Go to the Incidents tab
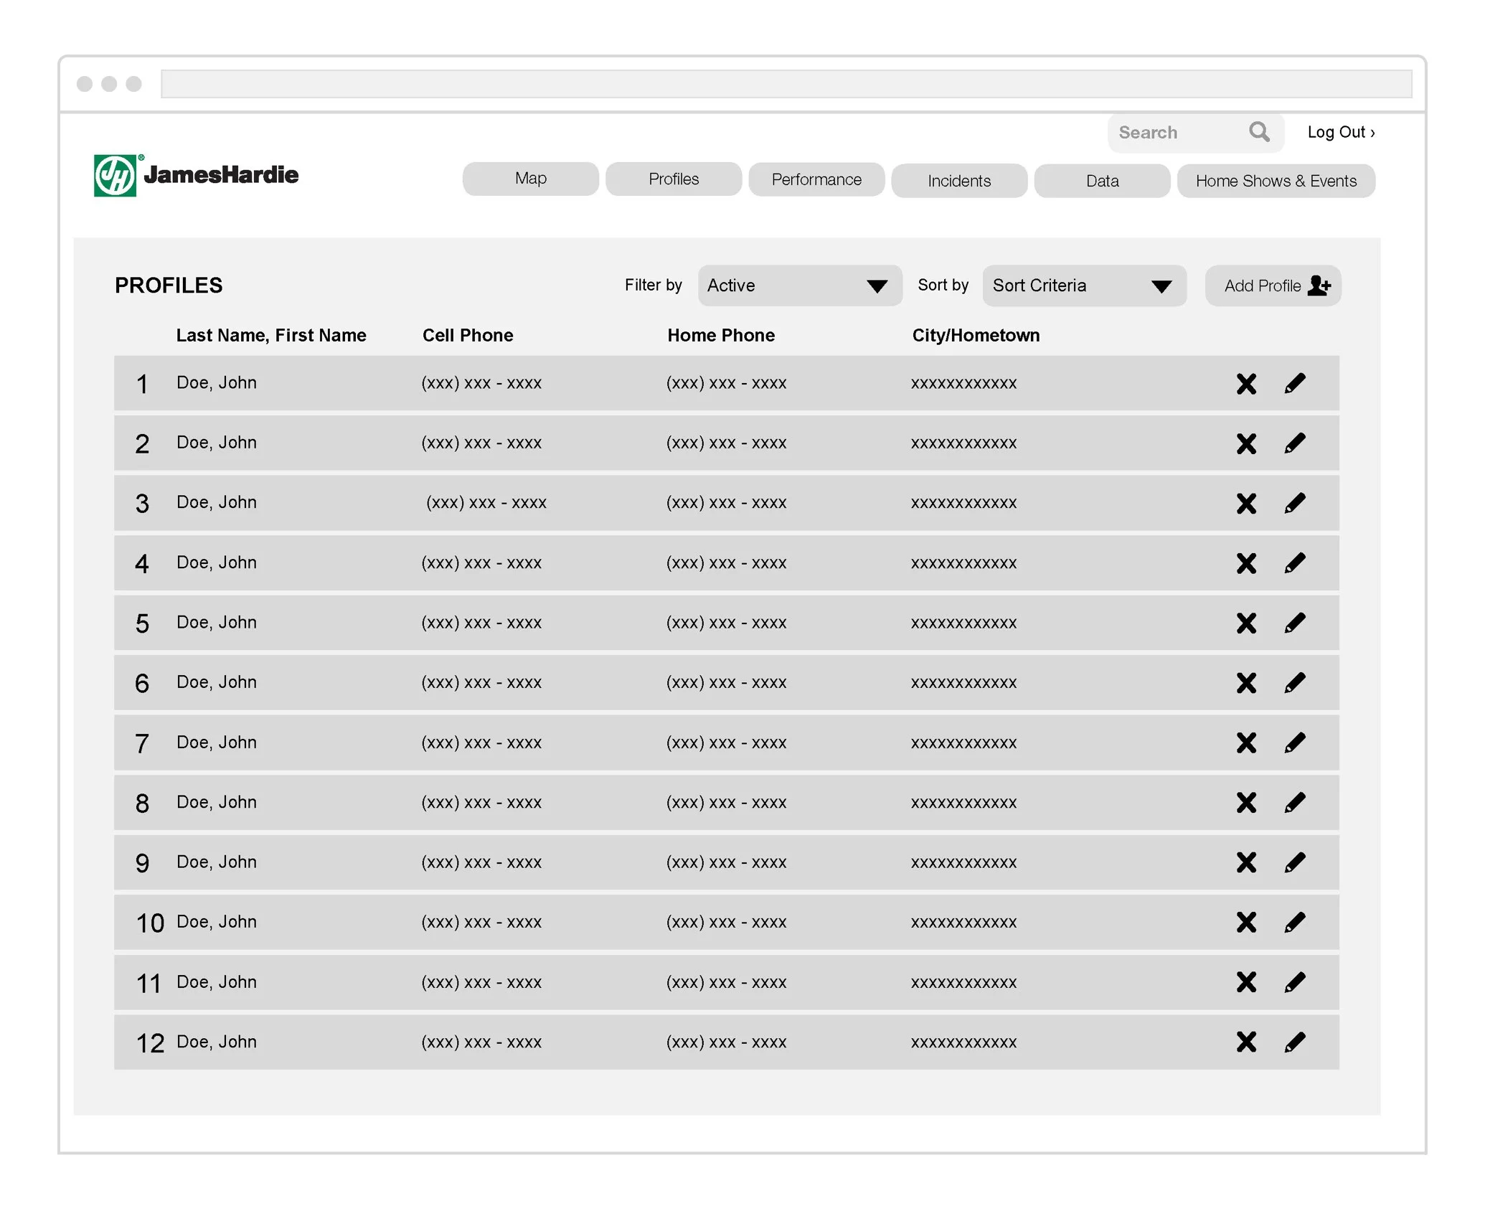 pos(958,181)
